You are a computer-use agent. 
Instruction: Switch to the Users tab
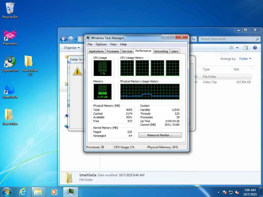pos(174,51)
